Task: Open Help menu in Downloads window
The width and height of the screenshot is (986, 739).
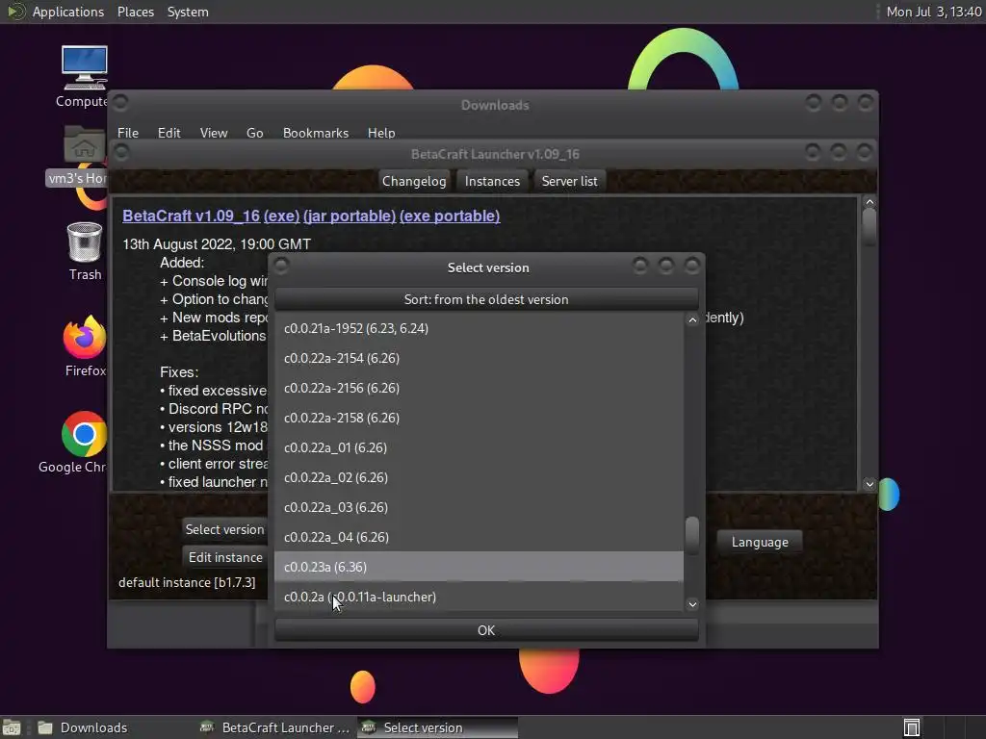Action: click(x=381, y=133)
